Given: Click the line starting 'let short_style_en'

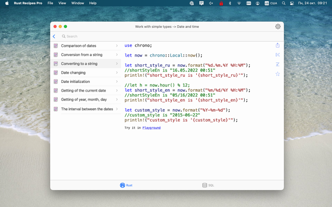Looking at the screenshot, I should click(x=187, y=90).
